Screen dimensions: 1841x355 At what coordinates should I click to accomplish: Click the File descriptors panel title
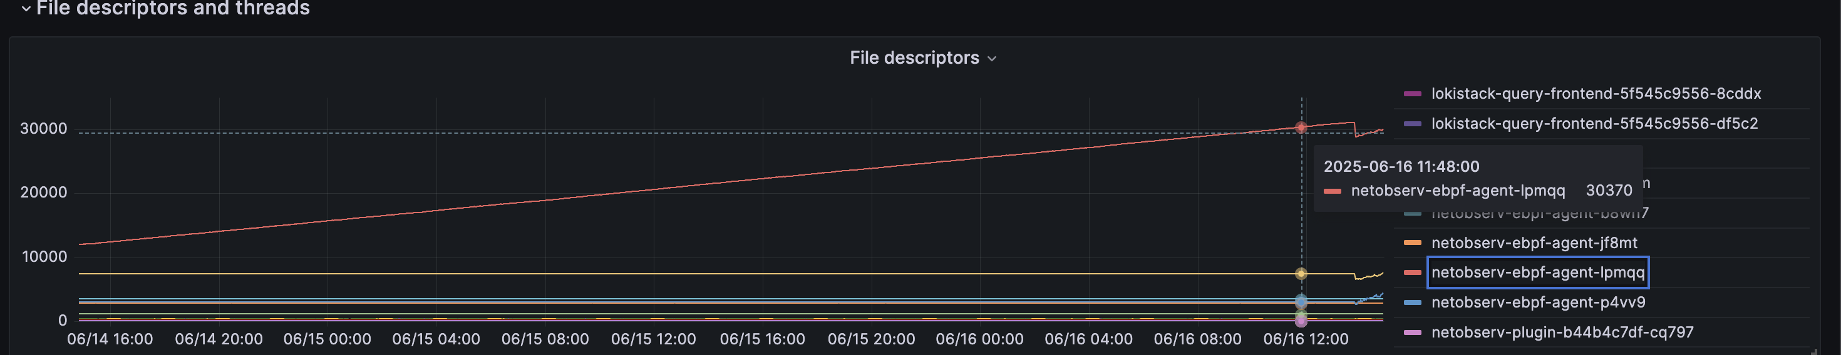pos(914,57)
